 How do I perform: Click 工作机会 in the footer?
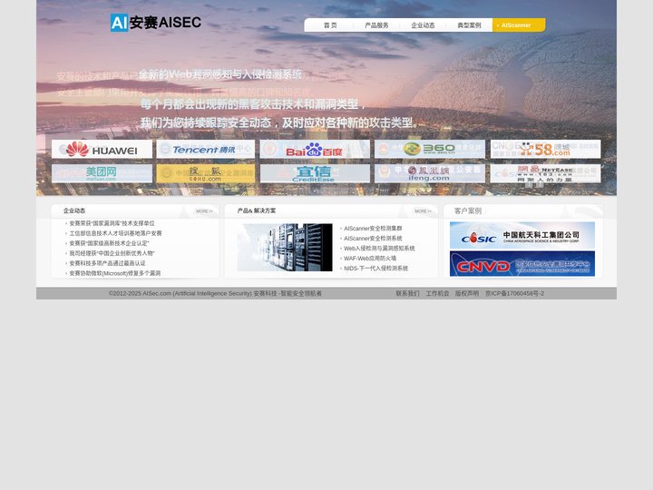437,293
